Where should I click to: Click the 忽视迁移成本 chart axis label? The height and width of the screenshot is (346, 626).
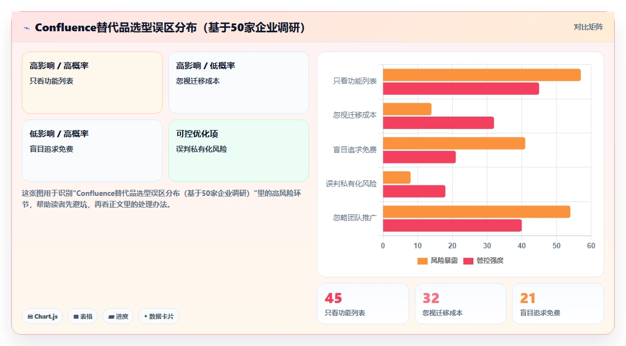[355, 115]
